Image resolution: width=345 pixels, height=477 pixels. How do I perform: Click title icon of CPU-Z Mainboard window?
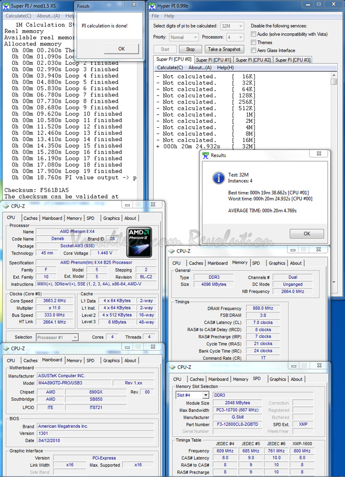pos(6,348)
